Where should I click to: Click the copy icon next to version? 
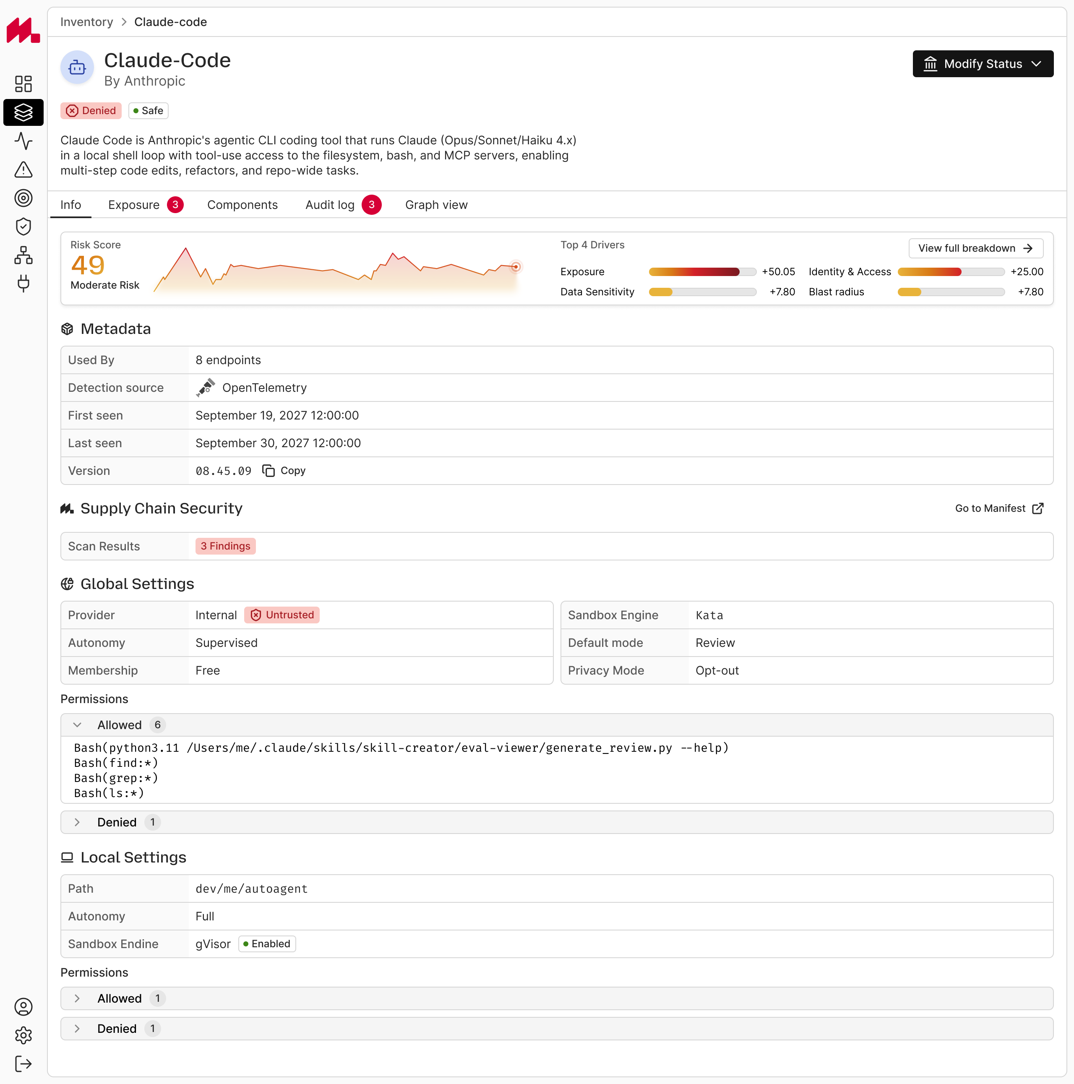pos(269,471)
